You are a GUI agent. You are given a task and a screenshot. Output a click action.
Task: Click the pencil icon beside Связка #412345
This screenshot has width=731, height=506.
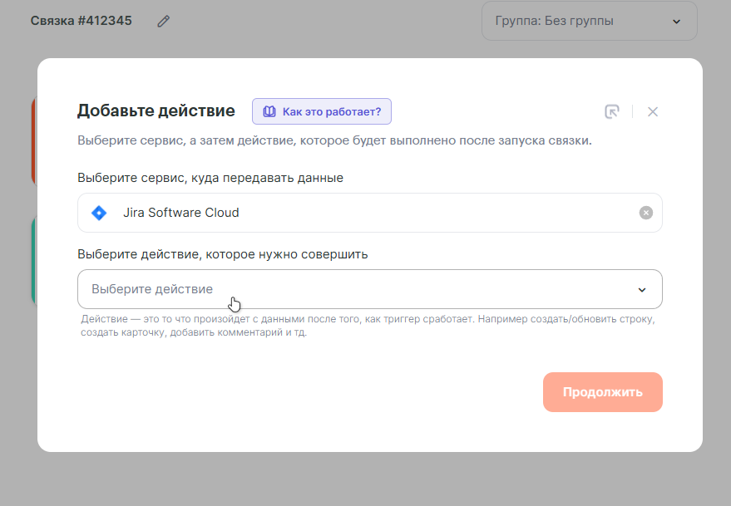[x=163, y=21]
